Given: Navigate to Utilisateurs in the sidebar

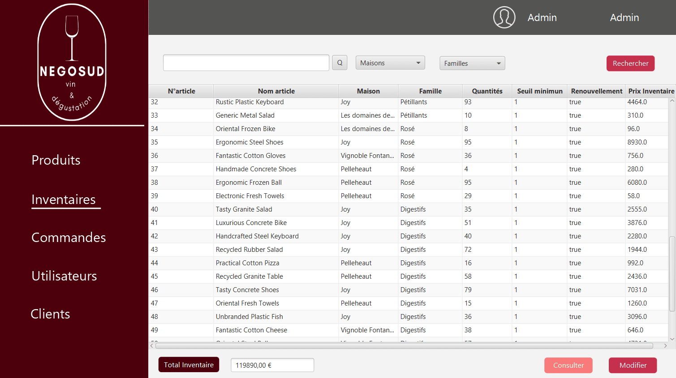Looking at the screenshot, I should [x=64, y=276].
